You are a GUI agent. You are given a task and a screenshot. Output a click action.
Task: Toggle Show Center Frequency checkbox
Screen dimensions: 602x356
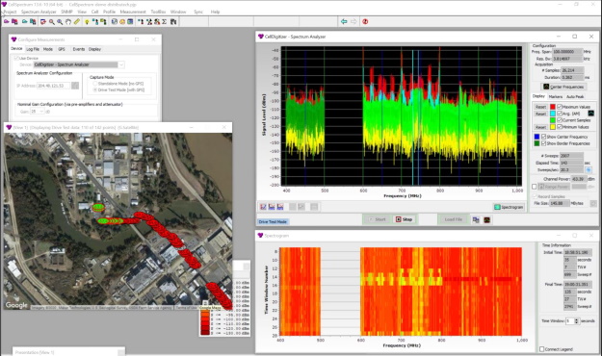(x=543, y=137)
